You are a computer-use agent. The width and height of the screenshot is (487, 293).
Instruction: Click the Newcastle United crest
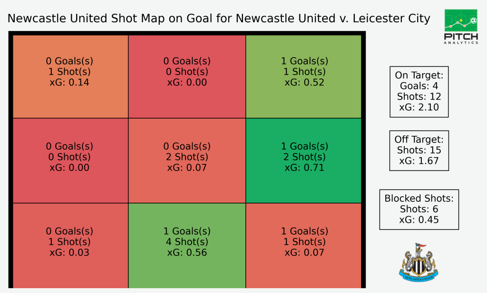(x=419, y=262)
